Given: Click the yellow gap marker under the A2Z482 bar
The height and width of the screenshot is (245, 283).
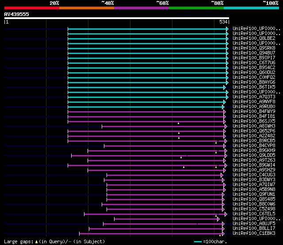Looking at the screenshot, I should pos(179,138).
